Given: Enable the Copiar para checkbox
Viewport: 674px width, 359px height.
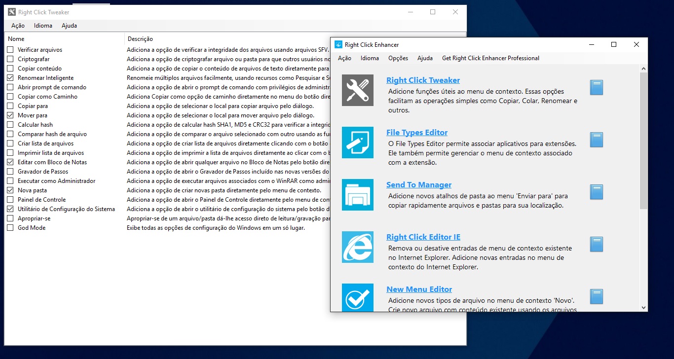Looking at the screenshot, I should pyautogui.click(x=10, y=106).
